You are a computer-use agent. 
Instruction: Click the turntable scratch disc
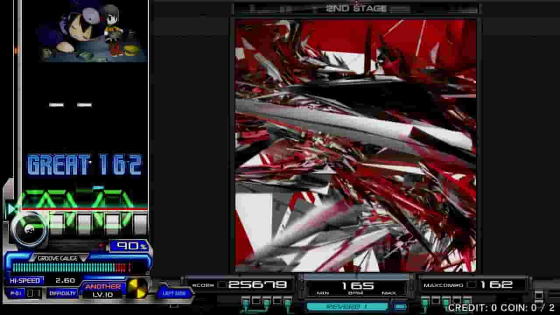[x=29, y=229]
